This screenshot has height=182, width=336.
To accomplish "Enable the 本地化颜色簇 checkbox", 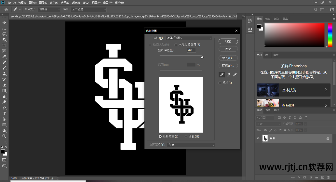I will (176, 45).
